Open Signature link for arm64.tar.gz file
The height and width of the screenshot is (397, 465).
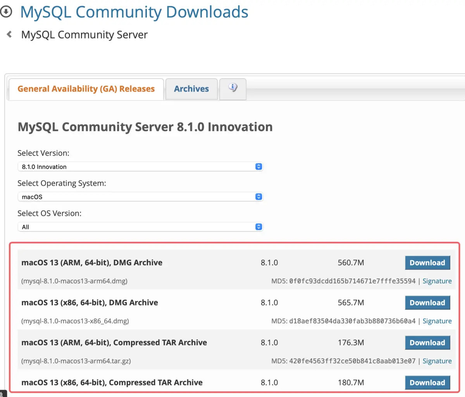tap(437, 361)
